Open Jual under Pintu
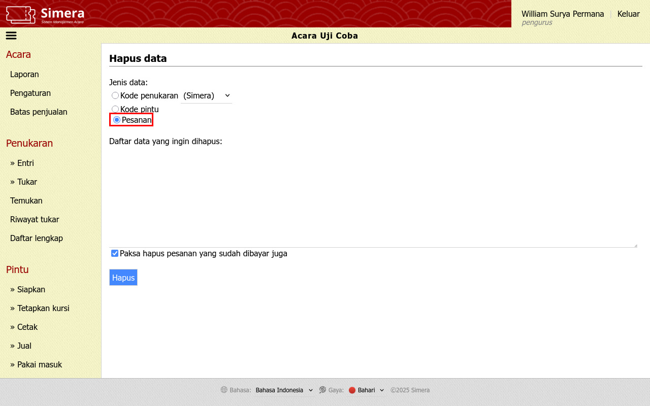Viewport: 650px width, 406px height. 21,346
